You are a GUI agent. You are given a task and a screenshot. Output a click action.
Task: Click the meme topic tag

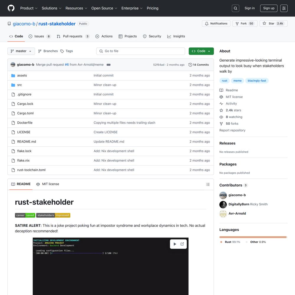click(237, 81)
